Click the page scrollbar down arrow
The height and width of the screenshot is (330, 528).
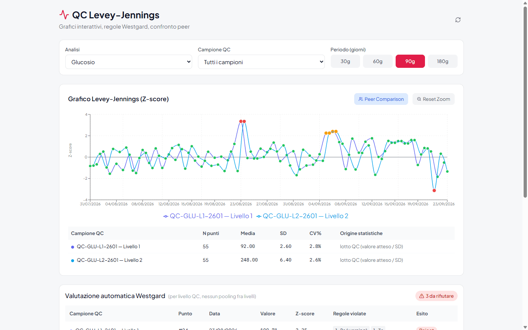pos(525,327)
